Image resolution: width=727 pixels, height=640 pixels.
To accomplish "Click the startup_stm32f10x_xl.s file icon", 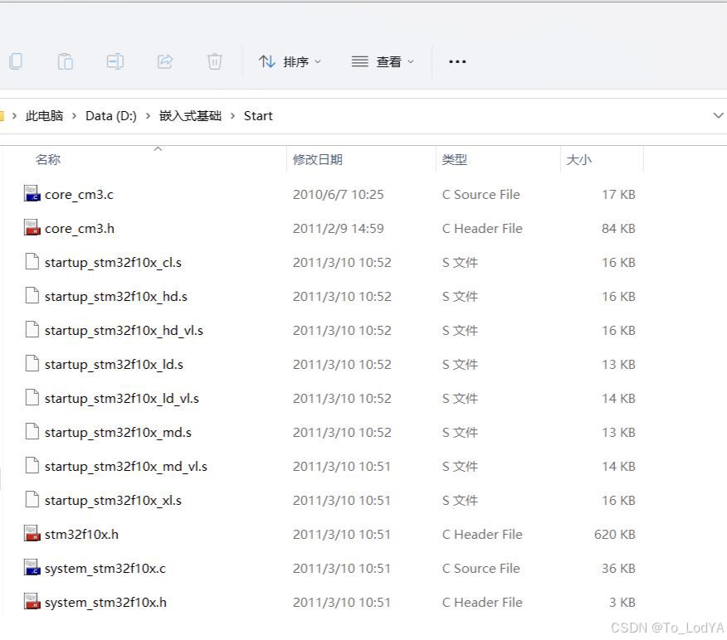I will (x=32, y=500).
